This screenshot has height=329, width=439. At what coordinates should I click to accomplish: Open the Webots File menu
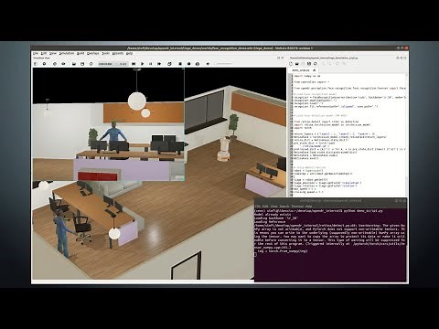pos(36,53)
